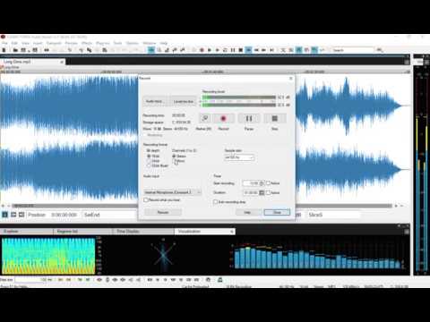Open the Level meter settings button

pos(184,102)
